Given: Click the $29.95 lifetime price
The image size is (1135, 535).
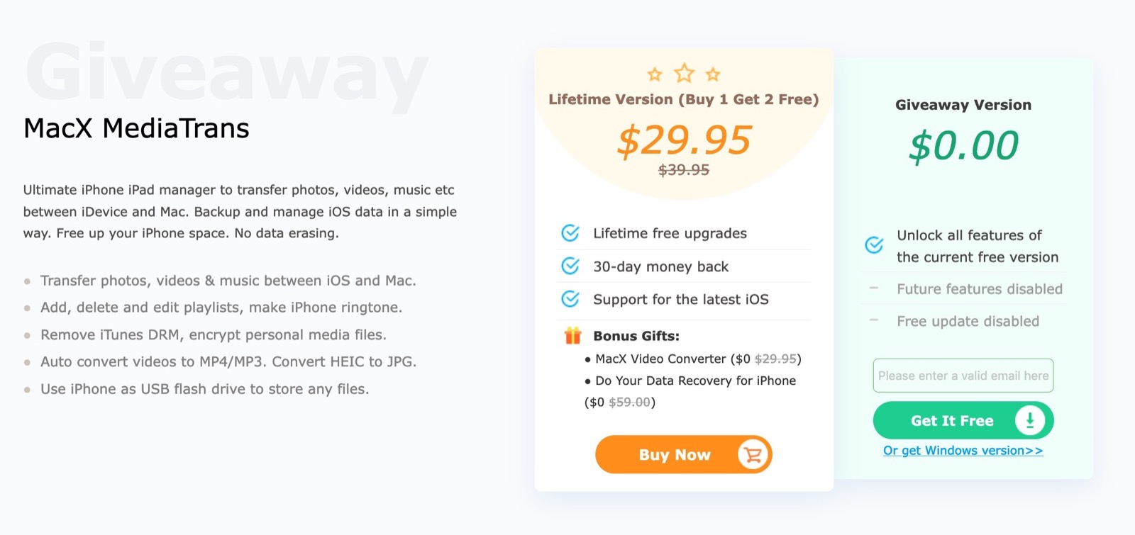Looking at the screenshot, I should coord(684,140).
